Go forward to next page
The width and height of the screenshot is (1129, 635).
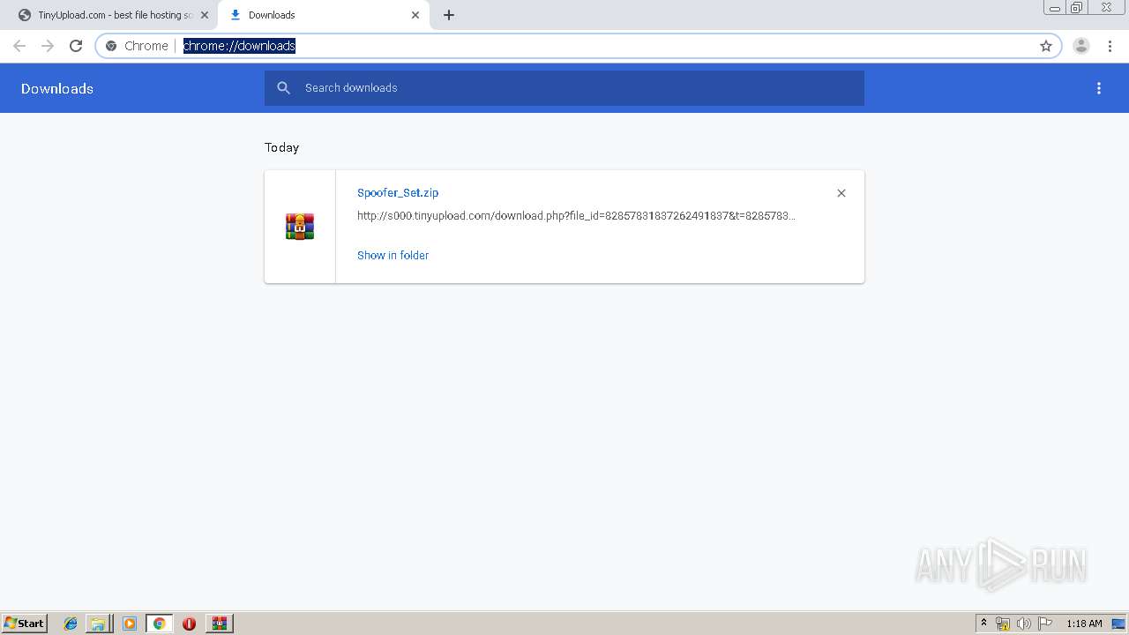click(48, 46)
